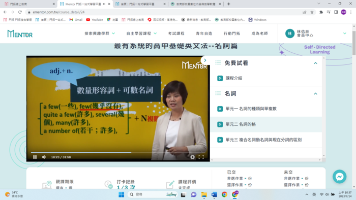Viewport: 356px width, 200px height.
Task: Open weather widget 34°C
Action: tap(14, 194)
